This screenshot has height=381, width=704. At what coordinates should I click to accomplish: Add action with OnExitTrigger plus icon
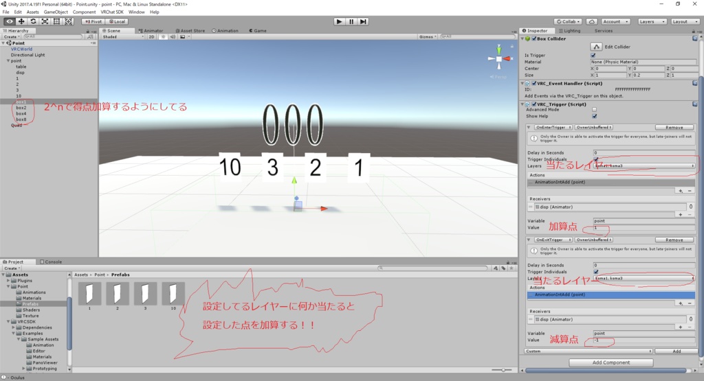(x=681, y=303)
